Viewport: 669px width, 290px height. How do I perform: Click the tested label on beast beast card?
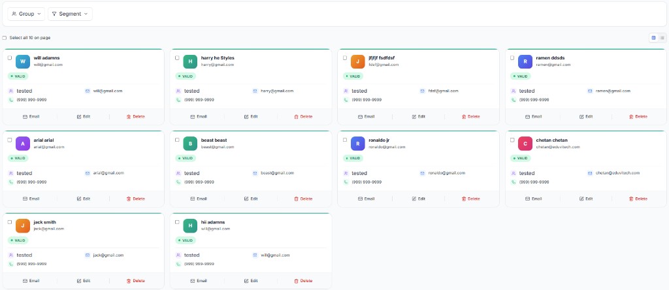(191, 173)
